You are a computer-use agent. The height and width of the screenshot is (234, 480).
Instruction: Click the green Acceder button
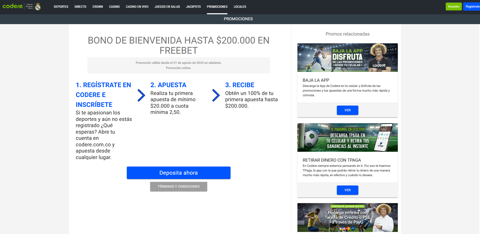click(x=454, y=6)
